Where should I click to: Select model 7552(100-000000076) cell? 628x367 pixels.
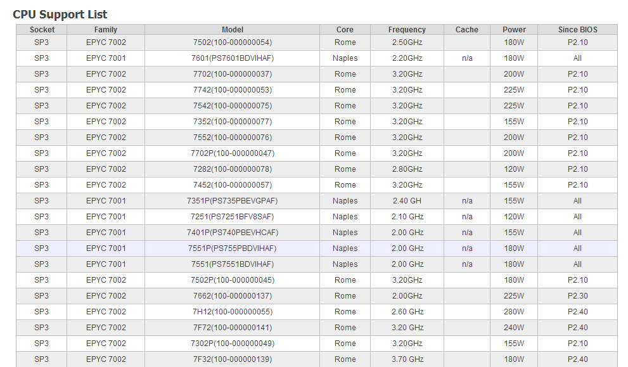233,138
